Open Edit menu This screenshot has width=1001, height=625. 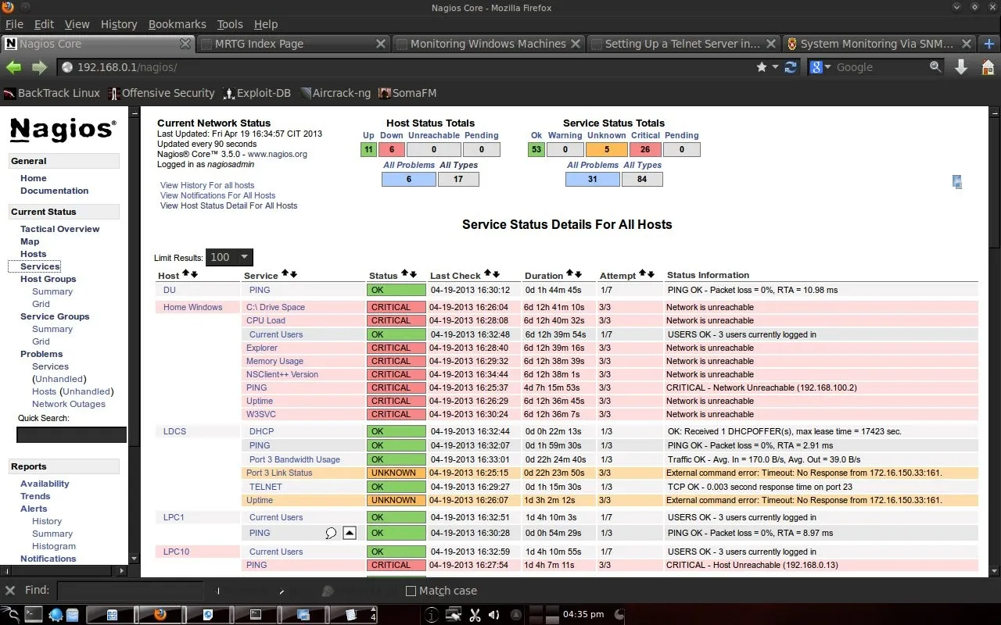pyautogui.click(x=45, y=24)
